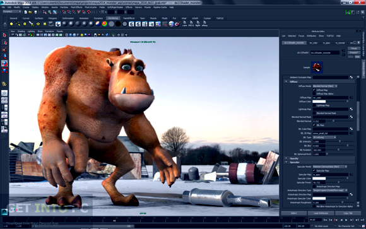Select the arrow Select tool in left toolbox
This screenshot has width=366, height=229.
[x=4, y=35]
